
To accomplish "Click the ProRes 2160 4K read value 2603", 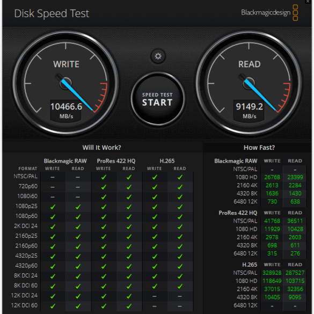I will (x=295, y=237).
